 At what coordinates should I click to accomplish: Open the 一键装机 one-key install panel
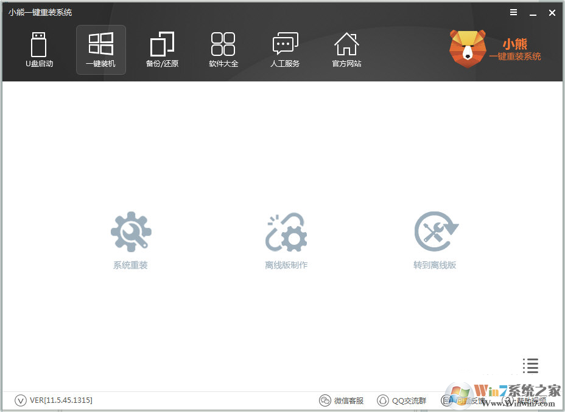pyautogui.click(x=100, y=49)
